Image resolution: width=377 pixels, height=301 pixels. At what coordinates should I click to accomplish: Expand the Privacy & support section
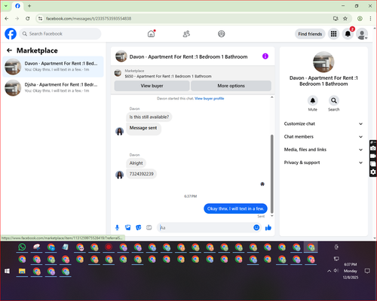[323, 163]
